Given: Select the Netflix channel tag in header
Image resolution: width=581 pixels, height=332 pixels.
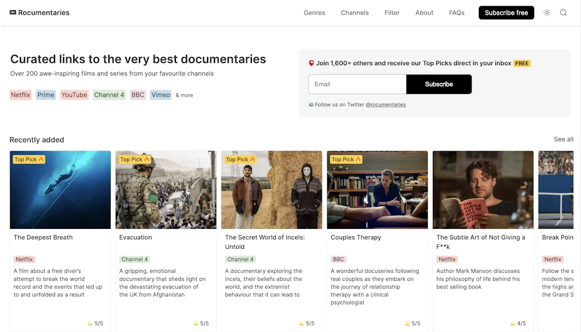Looking at the screenshot, I should 20,95.
